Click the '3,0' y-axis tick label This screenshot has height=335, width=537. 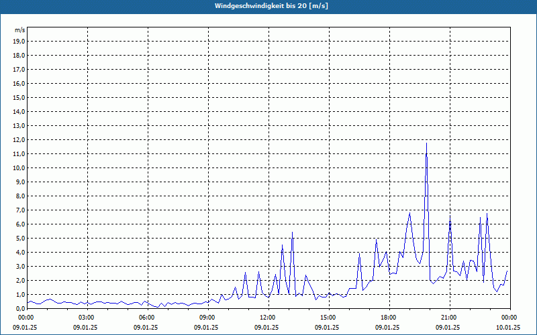point(20,266)
